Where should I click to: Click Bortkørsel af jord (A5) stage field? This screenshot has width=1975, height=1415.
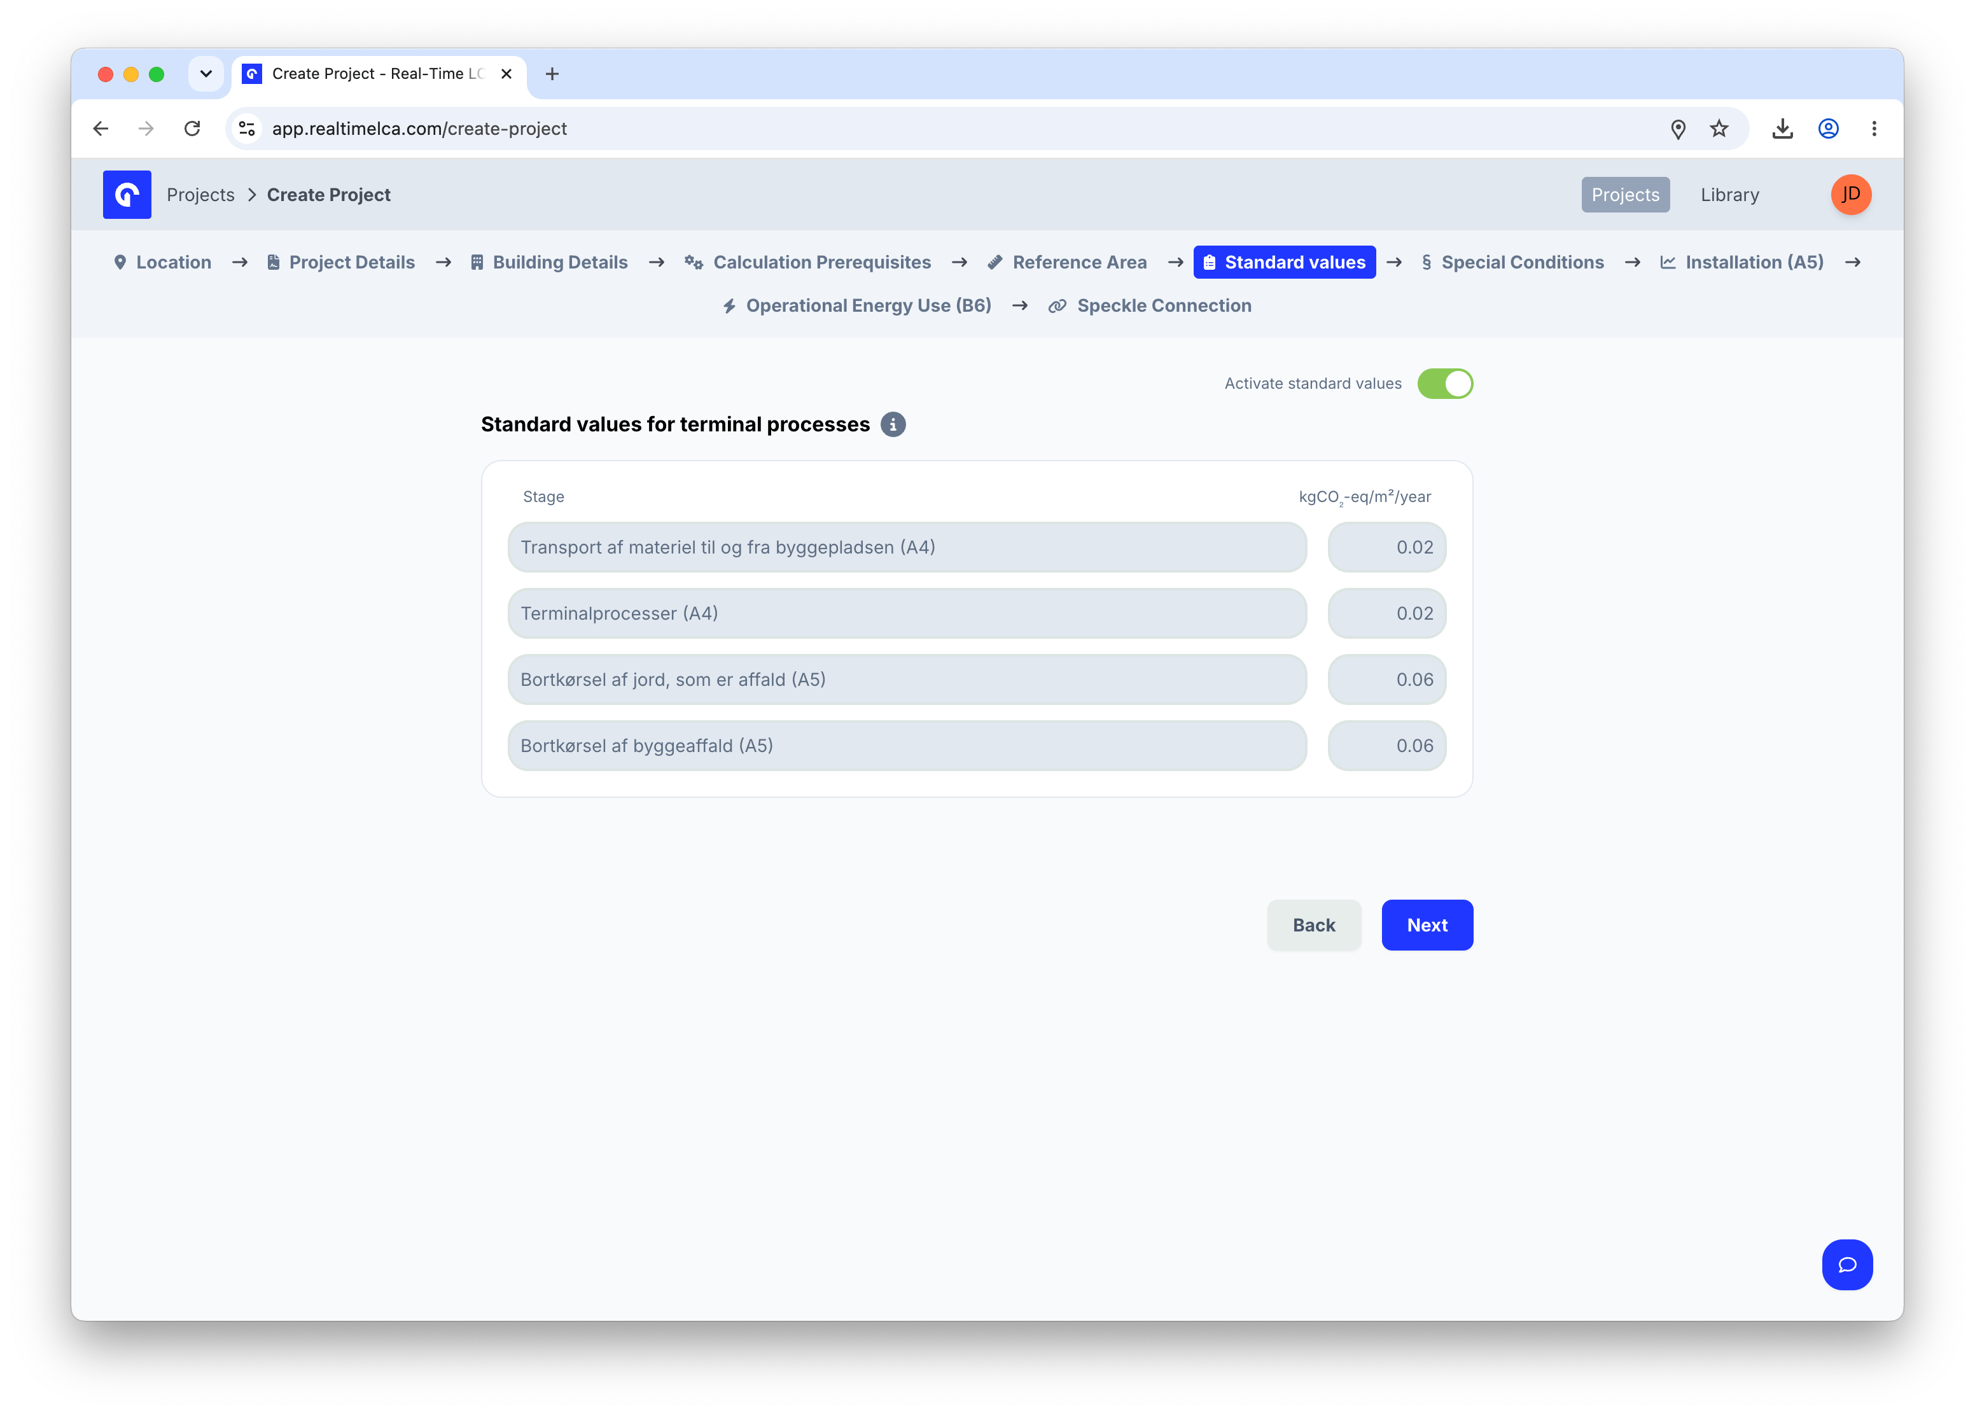pos(907,680)
